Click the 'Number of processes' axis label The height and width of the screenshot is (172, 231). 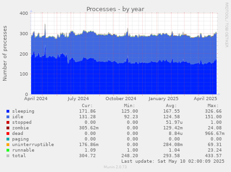click(5, 53)
